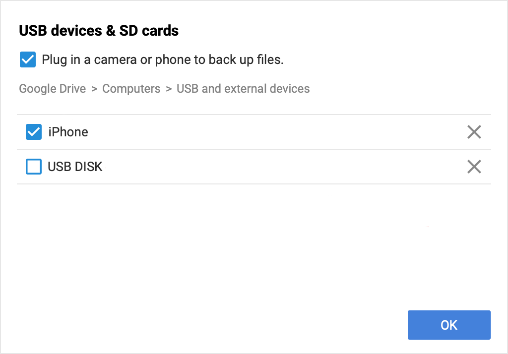The height and width of the screenshot is (354, 508).
Task: Click the X at the end of the USB DISK row
Action: (474, 167)
